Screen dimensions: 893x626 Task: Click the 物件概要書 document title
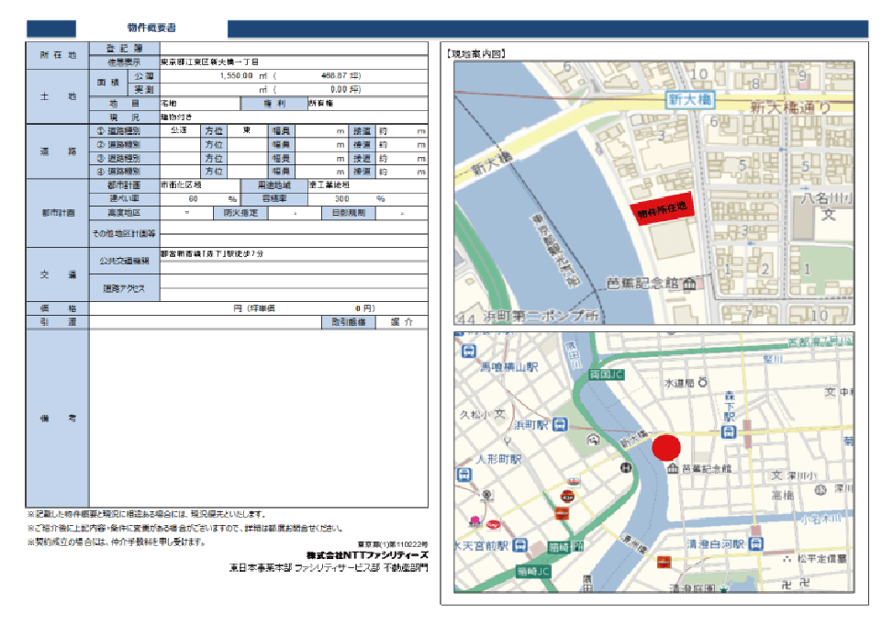coord(151,29)
